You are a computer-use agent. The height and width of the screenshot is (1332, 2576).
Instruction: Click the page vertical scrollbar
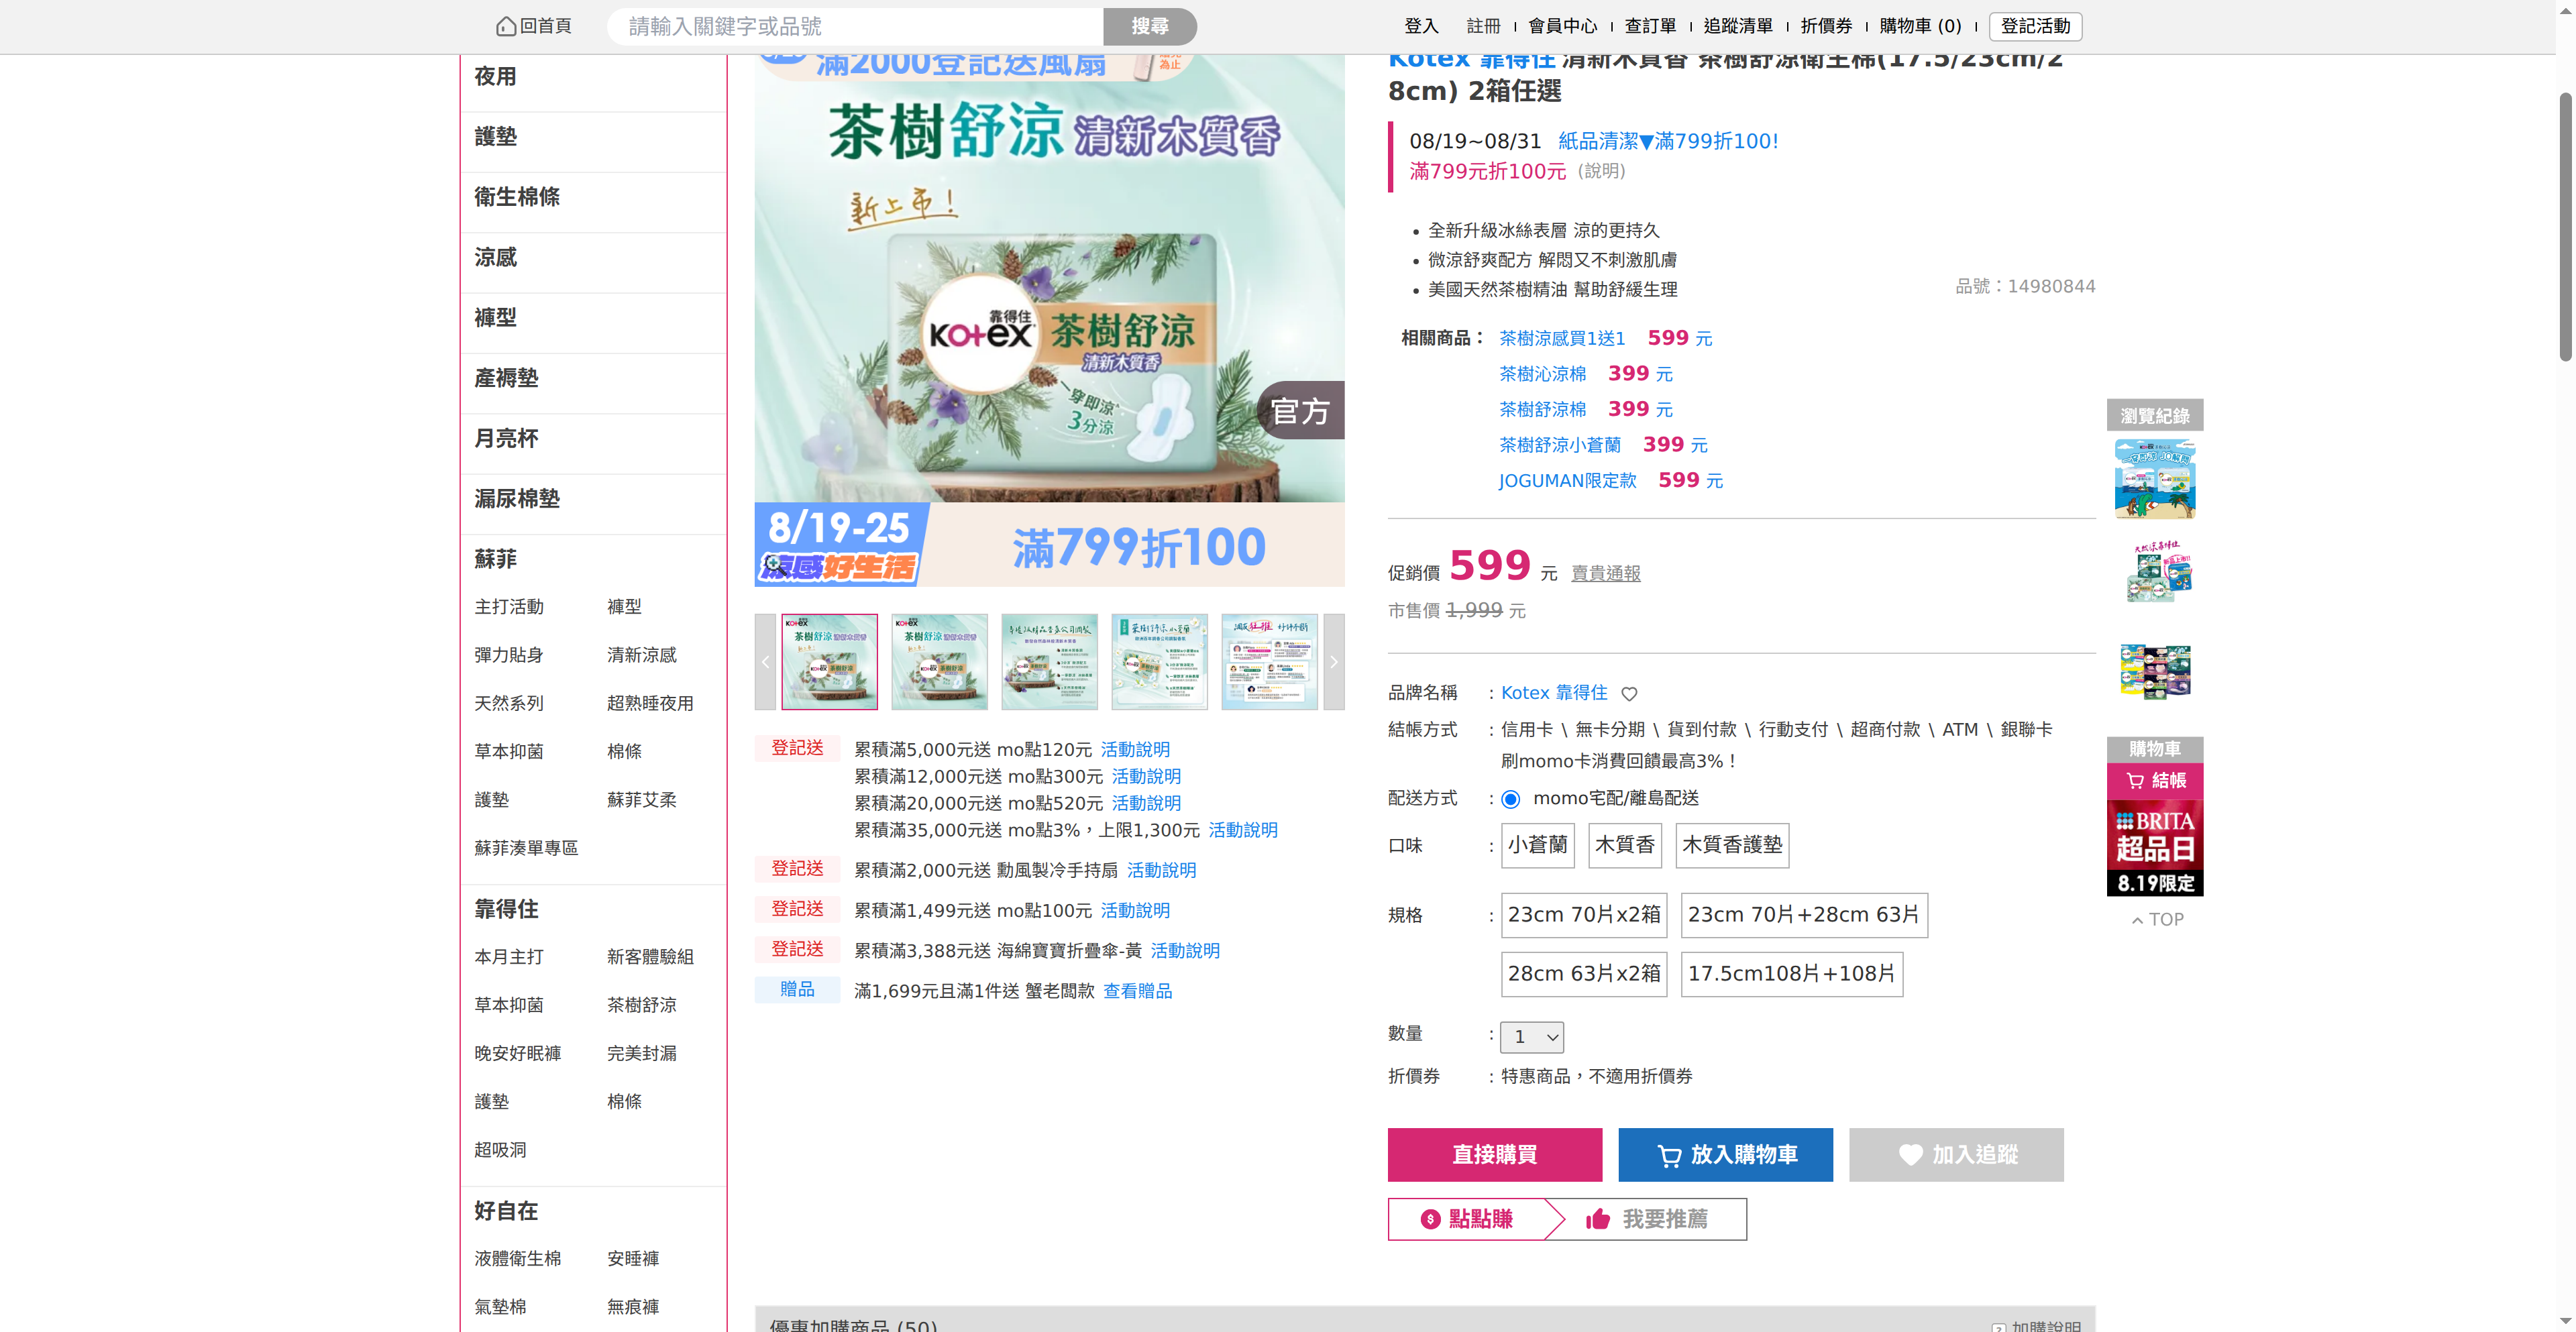point(2565,226)
